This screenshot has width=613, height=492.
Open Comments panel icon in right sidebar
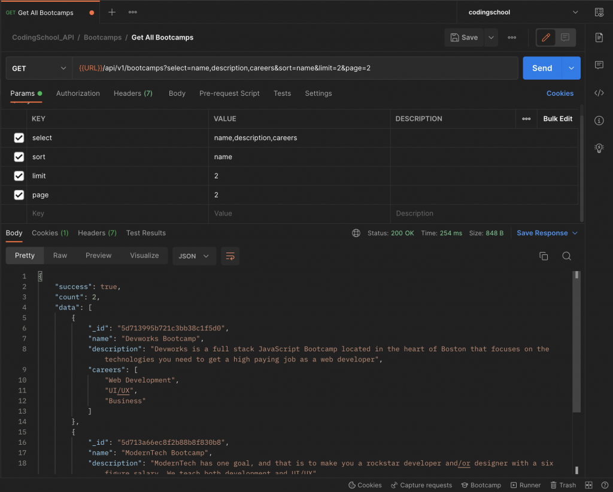[599, 65]
